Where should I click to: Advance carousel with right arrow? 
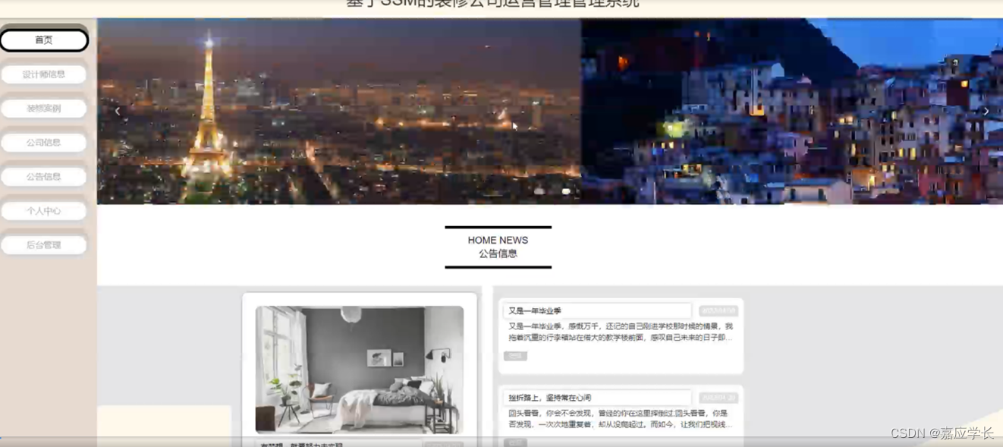986,111
